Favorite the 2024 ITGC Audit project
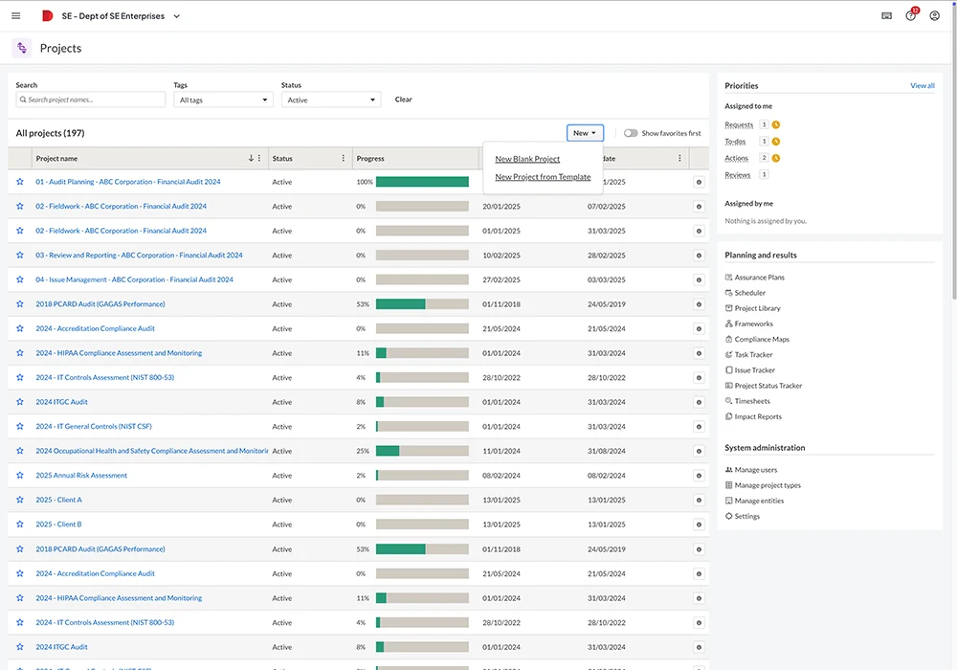The height and width of the screenshot is (670, 957). coord(19,402)
